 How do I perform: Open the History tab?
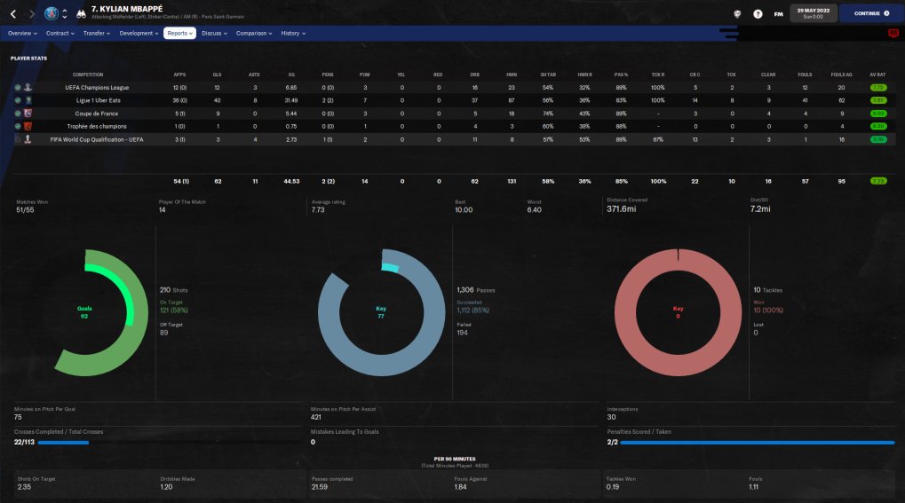(x=293, y=34)
